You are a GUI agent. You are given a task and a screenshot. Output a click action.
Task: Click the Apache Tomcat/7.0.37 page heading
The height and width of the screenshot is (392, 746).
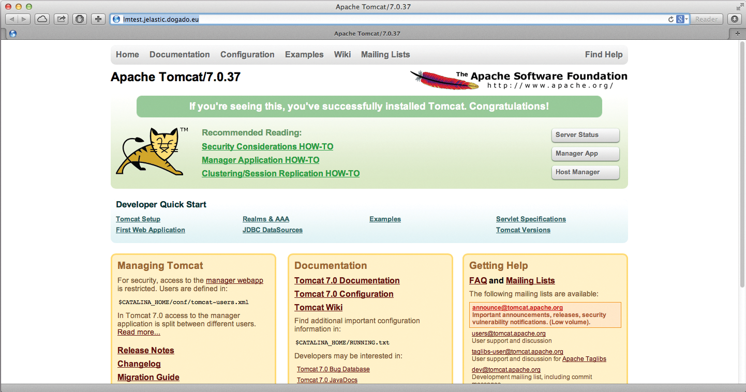pyautogui.click(x=175, y=77)
